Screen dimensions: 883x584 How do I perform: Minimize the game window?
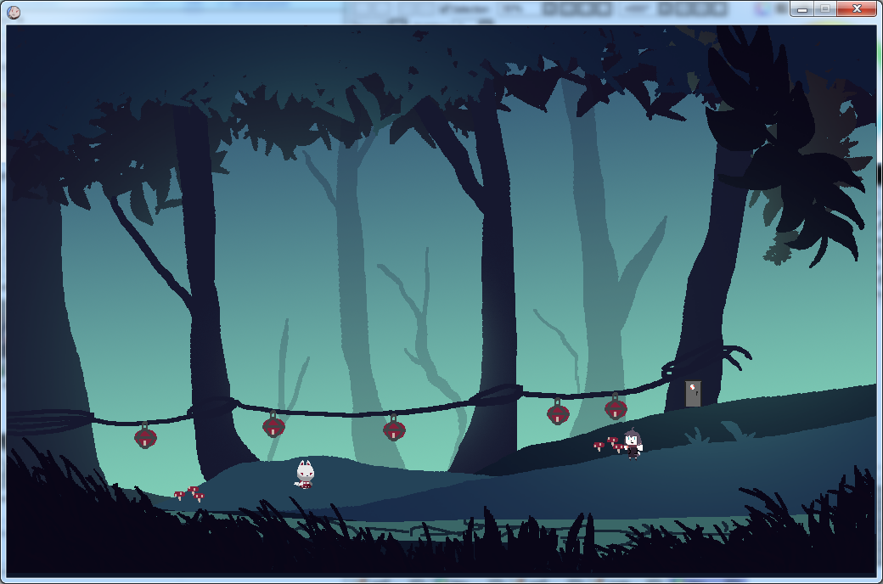pyautogui.click(x=801, y=9)
